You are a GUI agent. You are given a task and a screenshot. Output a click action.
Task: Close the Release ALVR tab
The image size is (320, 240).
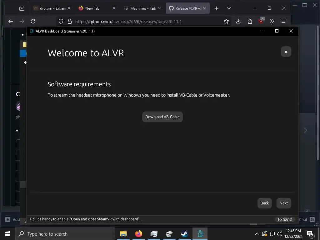[204, 8]
